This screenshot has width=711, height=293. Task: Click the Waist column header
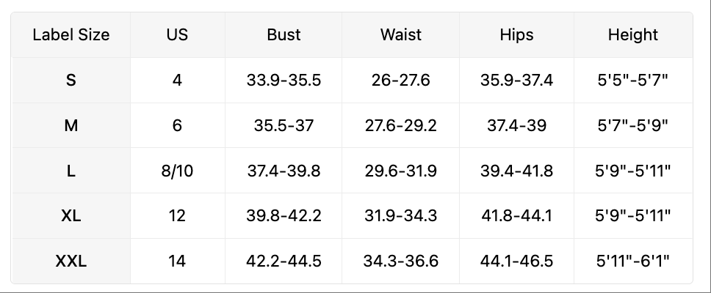400,34
